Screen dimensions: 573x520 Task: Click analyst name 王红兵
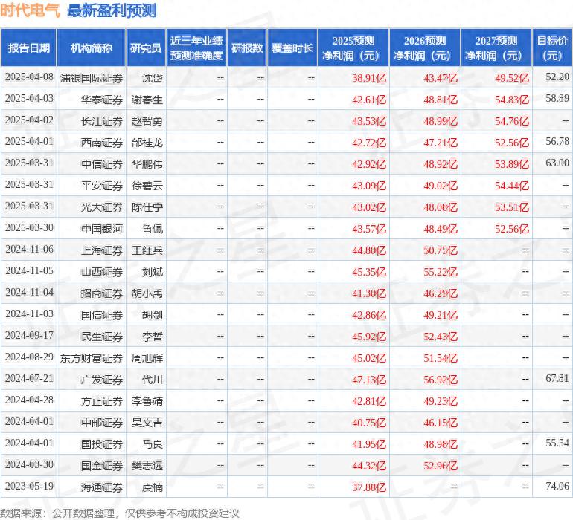click(x=147, y=250)
